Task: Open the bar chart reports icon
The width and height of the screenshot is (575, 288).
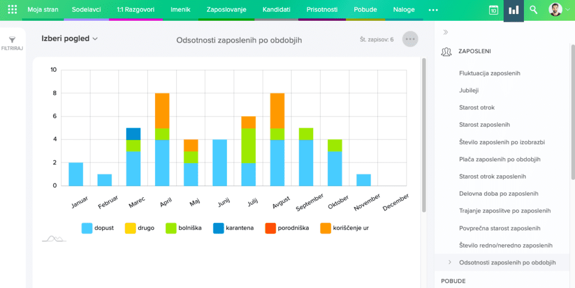Action: 513,10
